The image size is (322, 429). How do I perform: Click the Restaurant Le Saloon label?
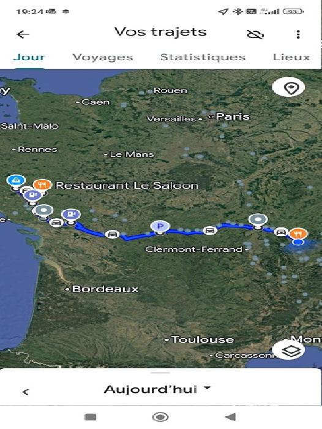coord(127,186)
